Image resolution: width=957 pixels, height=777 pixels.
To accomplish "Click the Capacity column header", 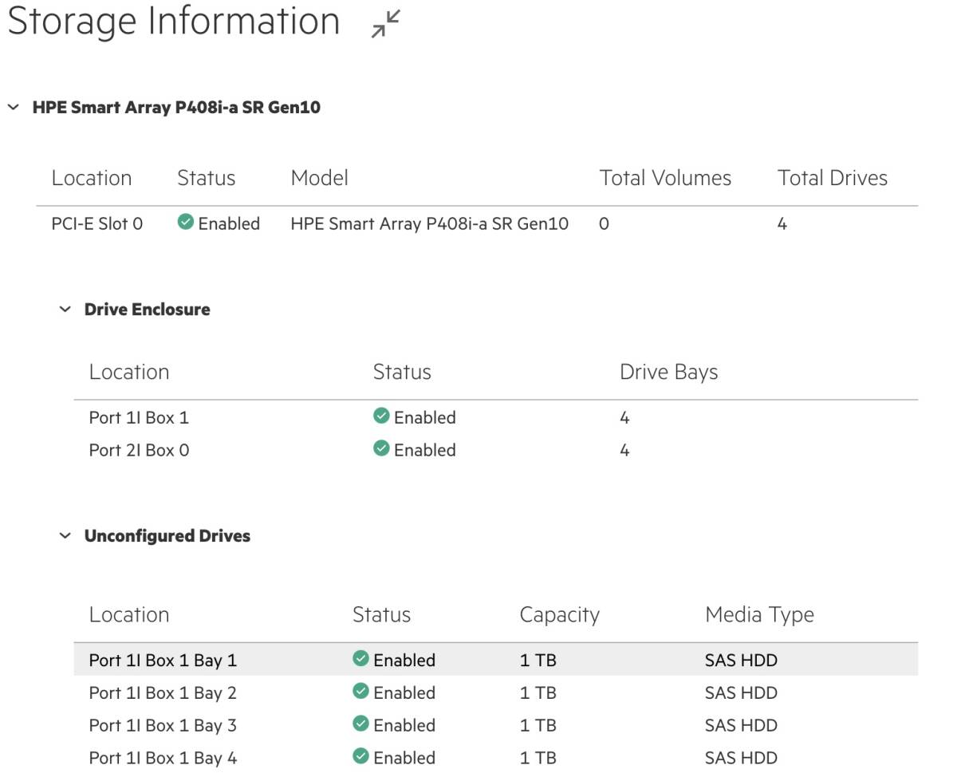I will (560, 614).
